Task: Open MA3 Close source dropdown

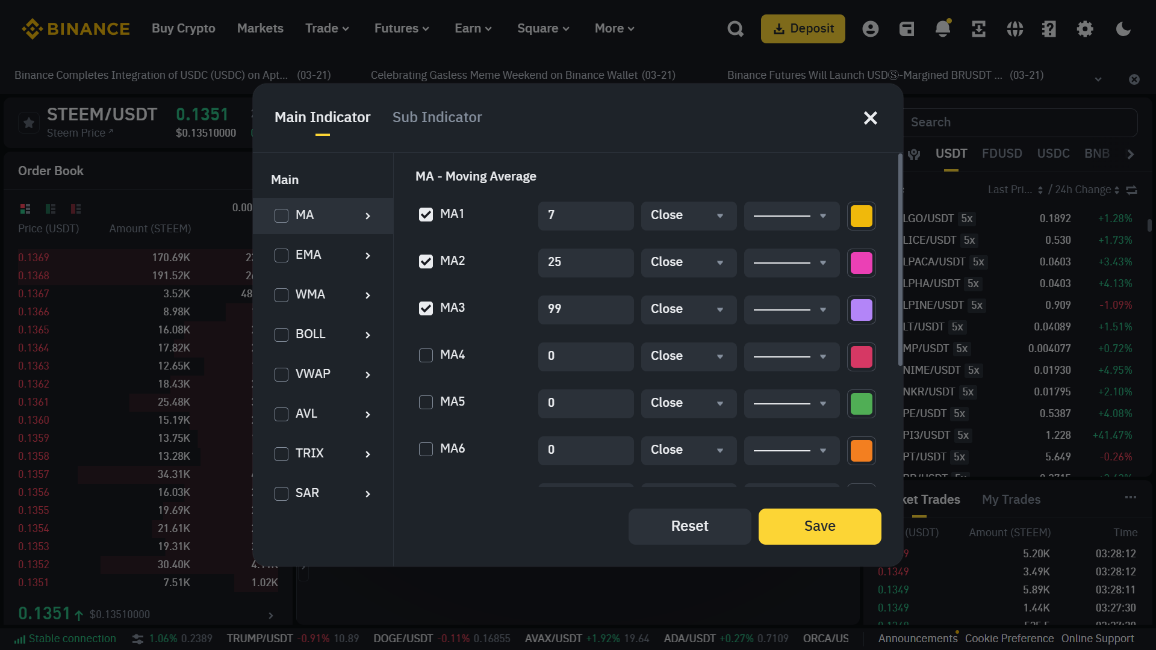Action: (689, 310)
